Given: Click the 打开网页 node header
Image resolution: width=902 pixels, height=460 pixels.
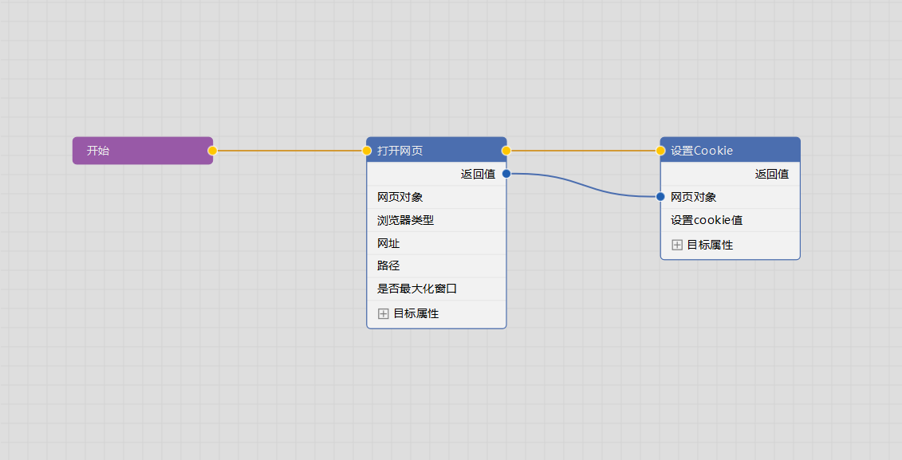Looking at the screenshot, I should (x=436, y=150).
